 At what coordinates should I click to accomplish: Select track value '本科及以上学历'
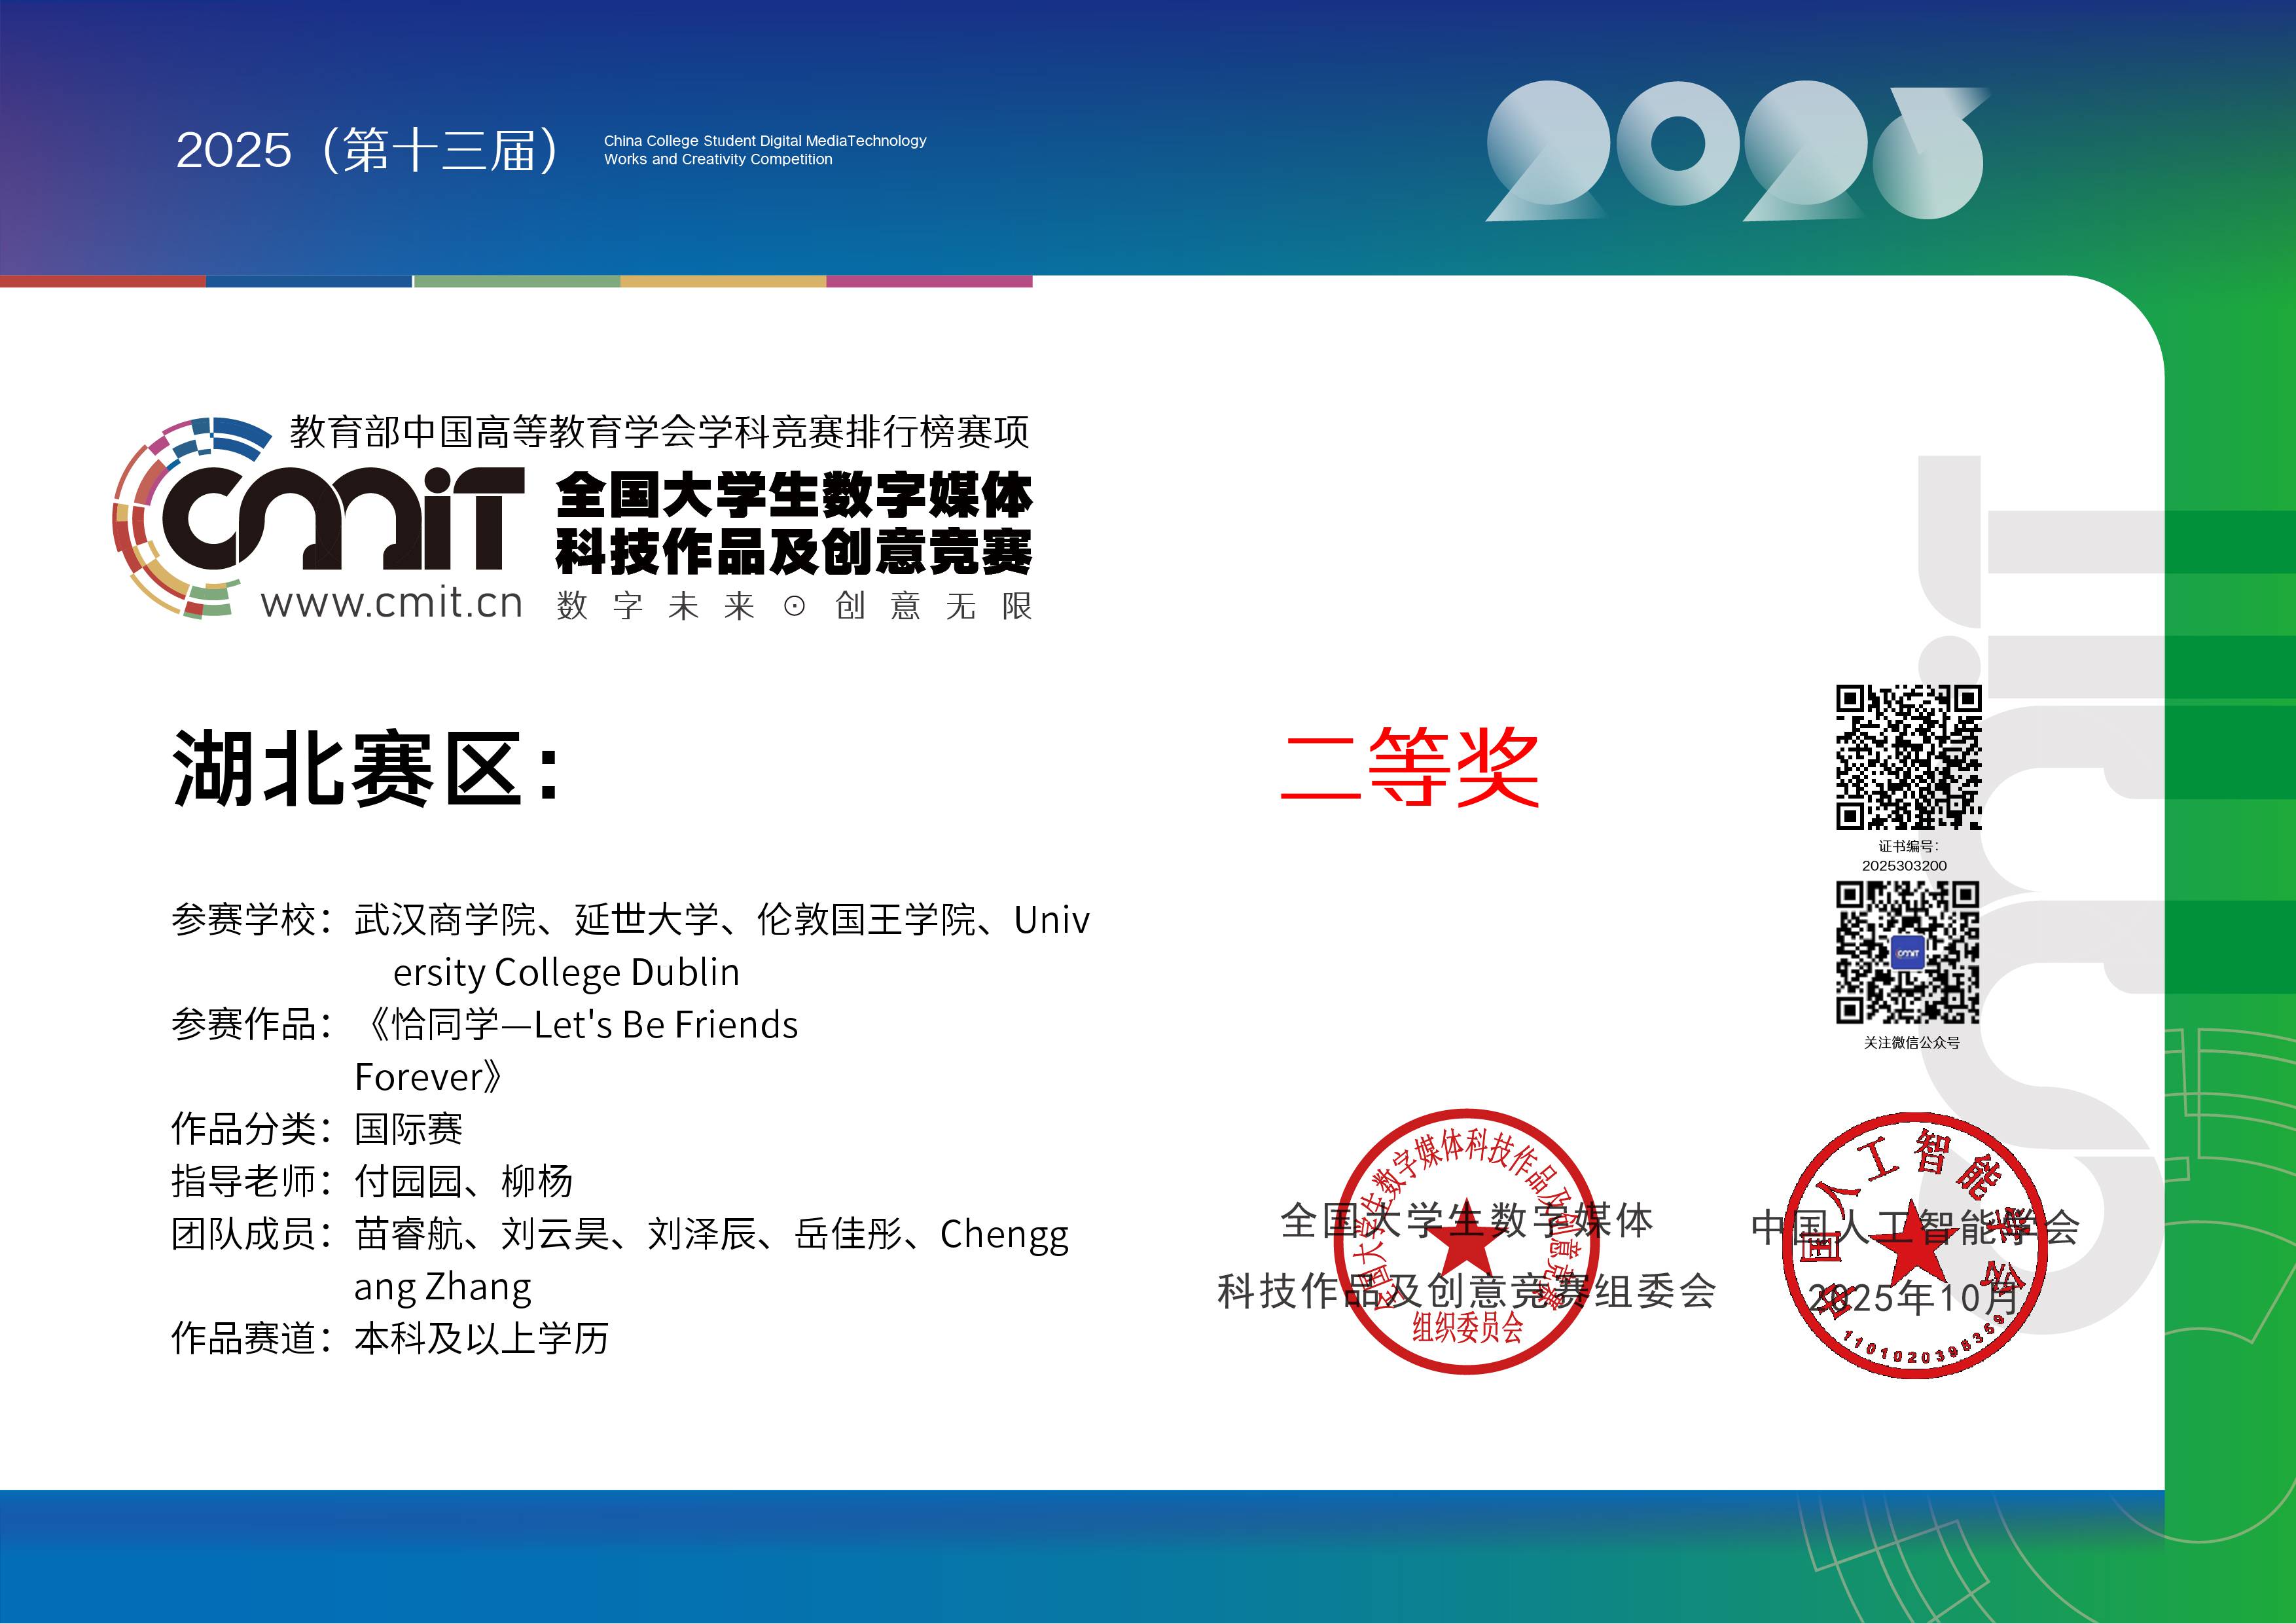(482, 1339)
